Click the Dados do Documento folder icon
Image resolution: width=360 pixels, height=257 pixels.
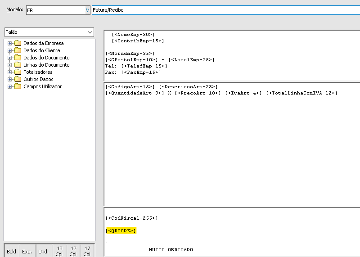click(18, 58)
